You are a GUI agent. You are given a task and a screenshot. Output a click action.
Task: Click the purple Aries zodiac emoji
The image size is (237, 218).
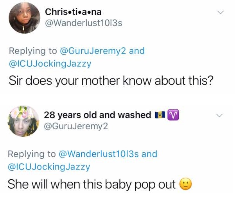pyautogui.click(x=172, y=115)
